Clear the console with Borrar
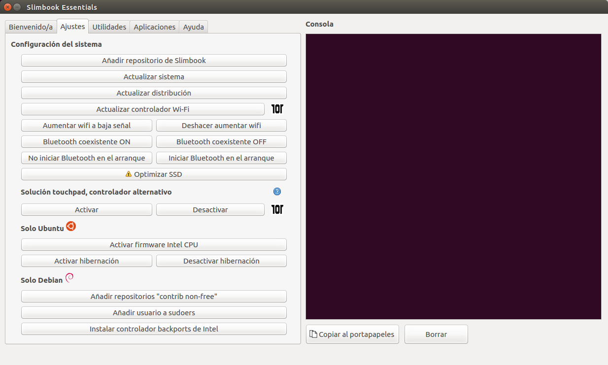This screenshot has width=608, height=365. [x=436, y=334]
